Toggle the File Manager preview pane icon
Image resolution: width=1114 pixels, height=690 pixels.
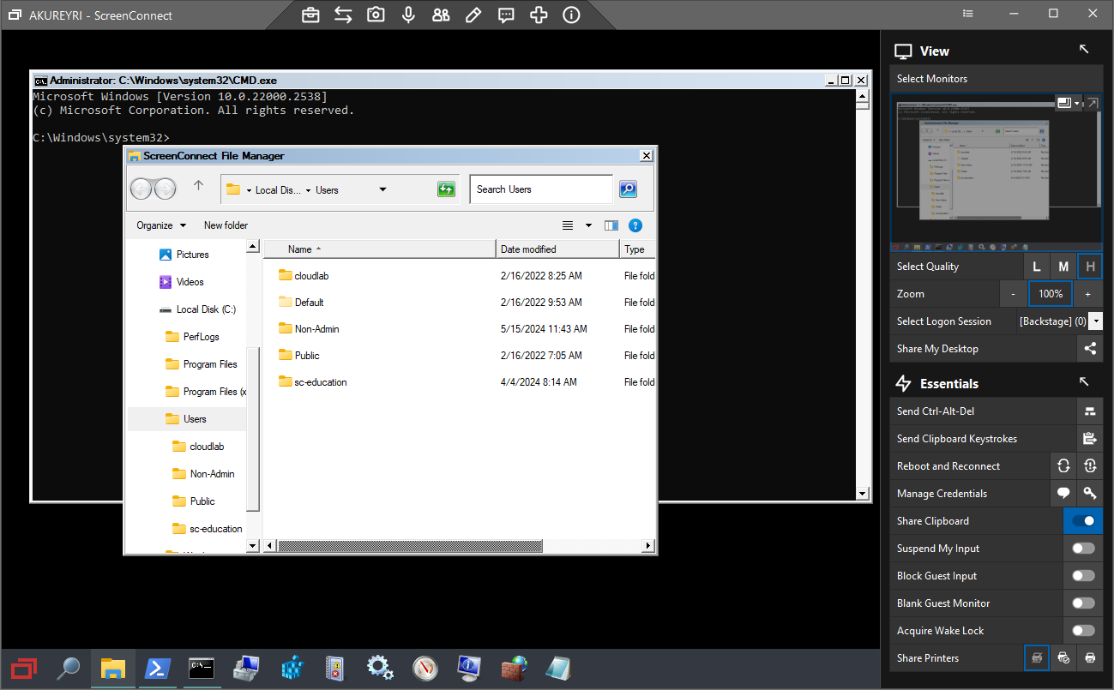(611, 225)
